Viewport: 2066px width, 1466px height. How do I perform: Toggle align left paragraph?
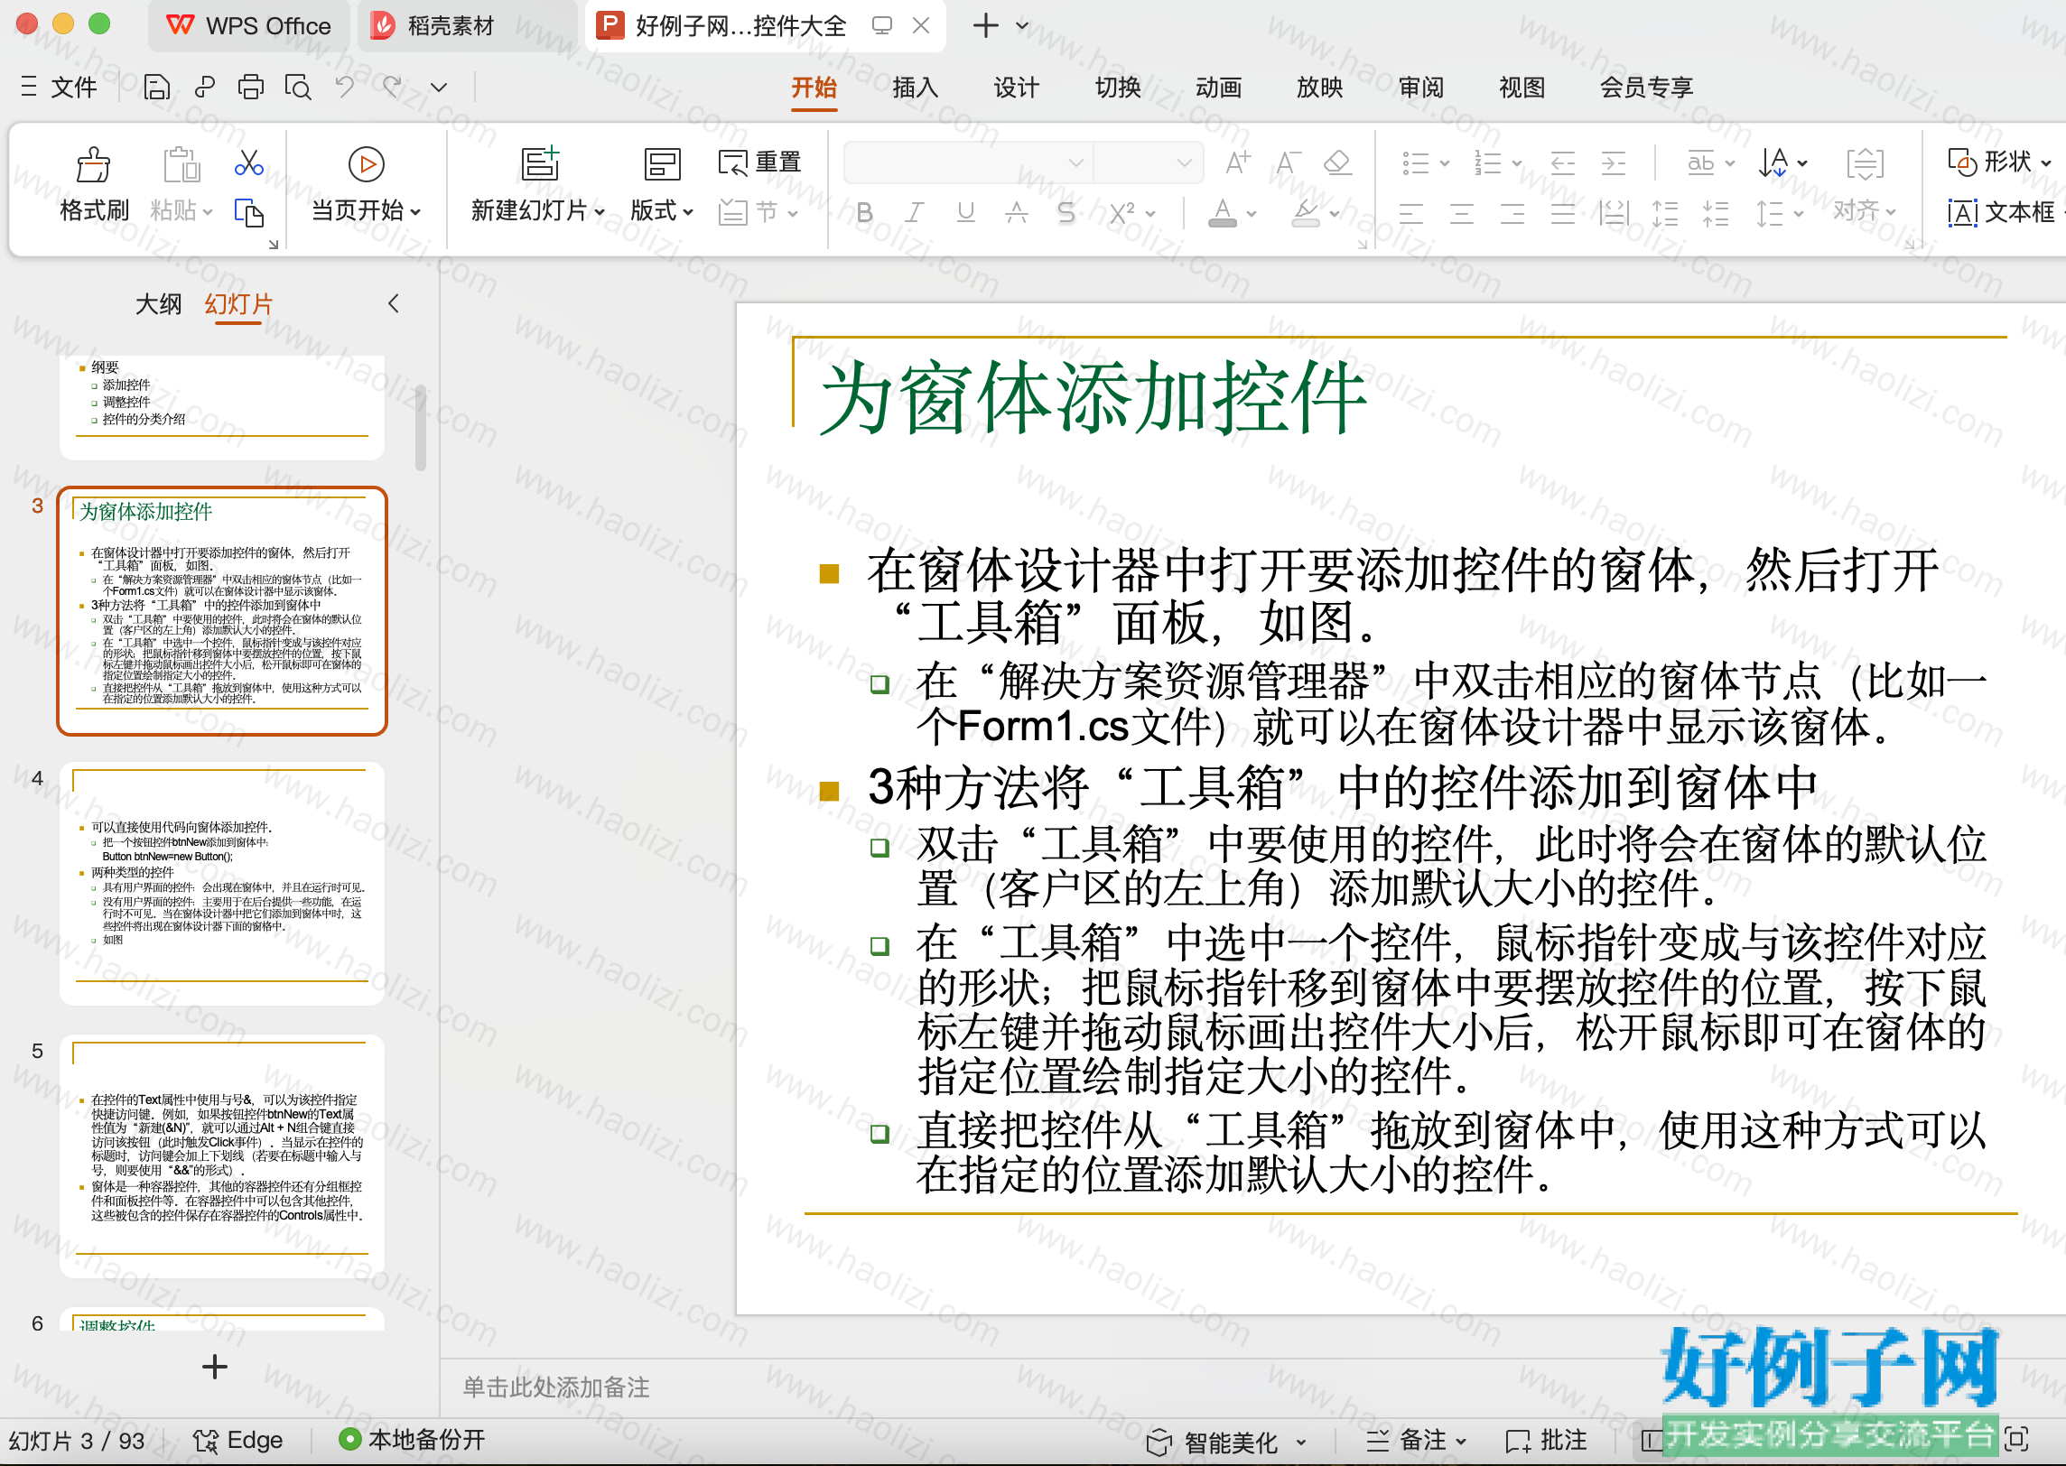1411,214
